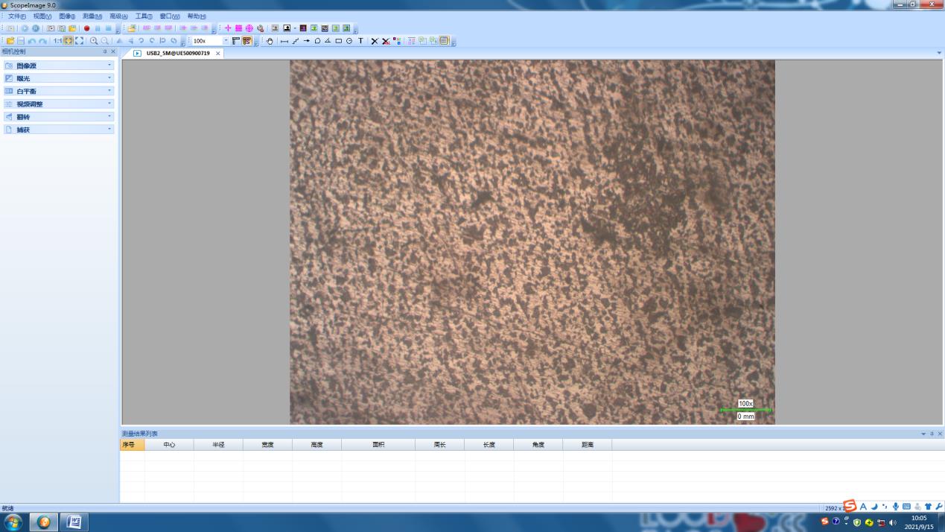Screen dimensions: 945x532
Task: Click the zoom in magnifier icon
Action: (x=94, y=41)
